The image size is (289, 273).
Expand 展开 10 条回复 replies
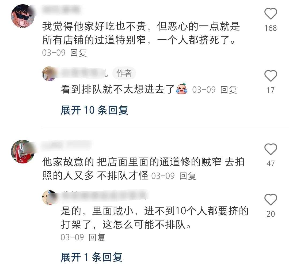click(94, 110)
